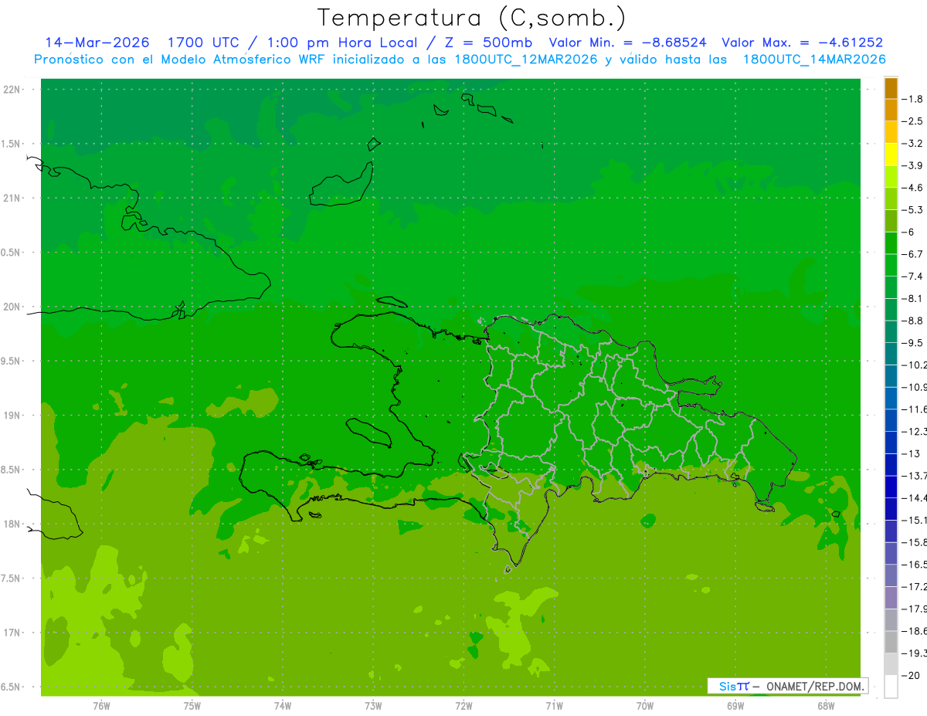The height and width of the screenshot is (716, 927).
Task: Click the "-7.4" colorbar value
Action: [913, 277]
